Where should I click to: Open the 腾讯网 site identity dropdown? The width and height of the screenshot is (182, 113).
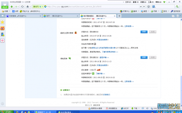(38, 7)
